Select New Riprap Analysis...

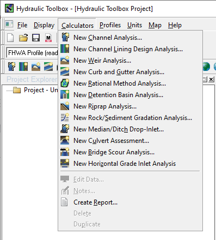tap(131, 106)
